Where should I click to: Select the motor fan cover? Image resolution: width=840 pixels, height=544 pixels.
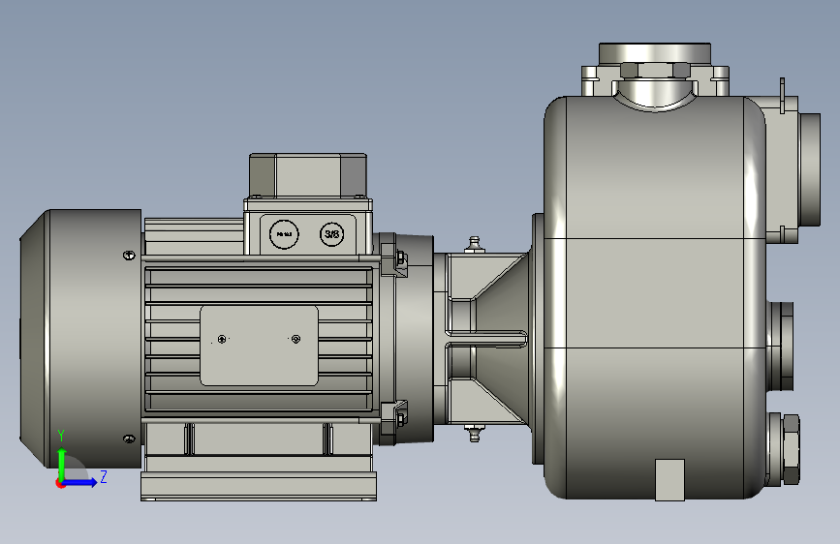pos(80,339)
